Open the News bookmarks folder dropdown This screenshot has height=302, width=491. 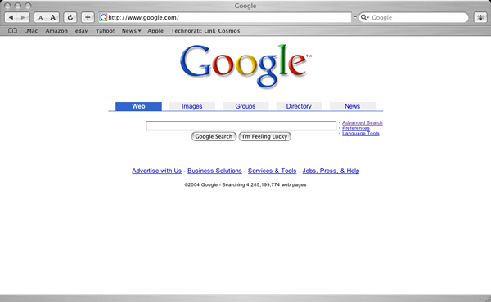tap(131, 30)
